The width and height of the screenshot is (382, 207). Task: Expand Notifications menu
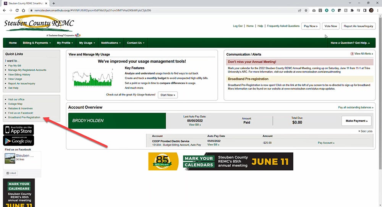(111, 43)
